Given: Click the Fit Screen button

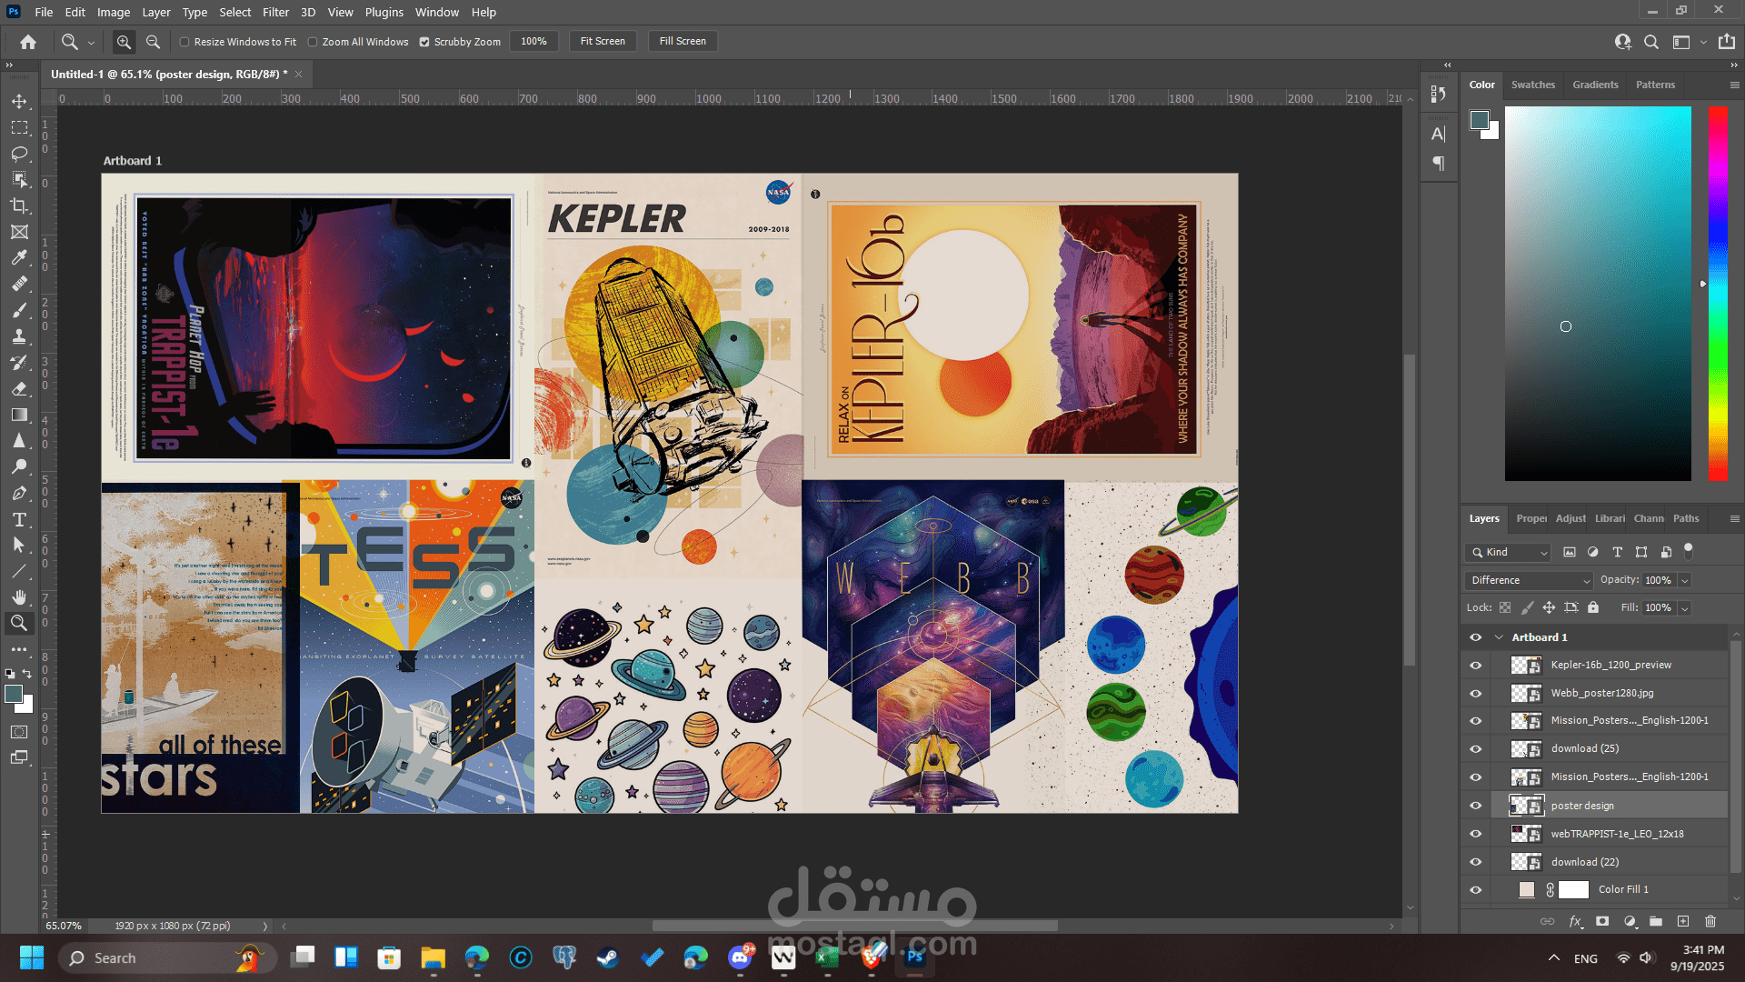Looking at the screenshot, I should 603,42.
